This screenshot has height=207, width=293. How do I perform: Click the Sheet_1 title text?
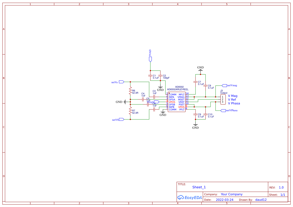[199, 187]
